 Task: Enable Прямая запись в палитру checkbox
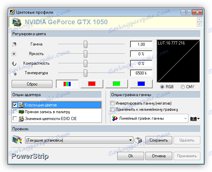click(x=15, y=111)
